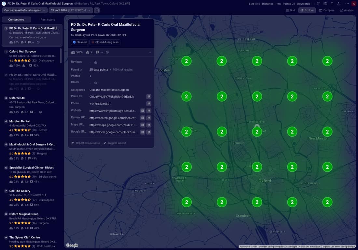Screen dimensions: 358x250
Task: Open the help icon in header
Action: (x=319, y=4)
